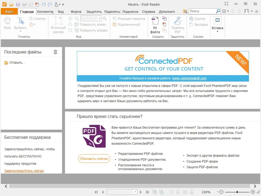Undo the last action
This screenshot has height=196, width=261.
click(44, 5)
